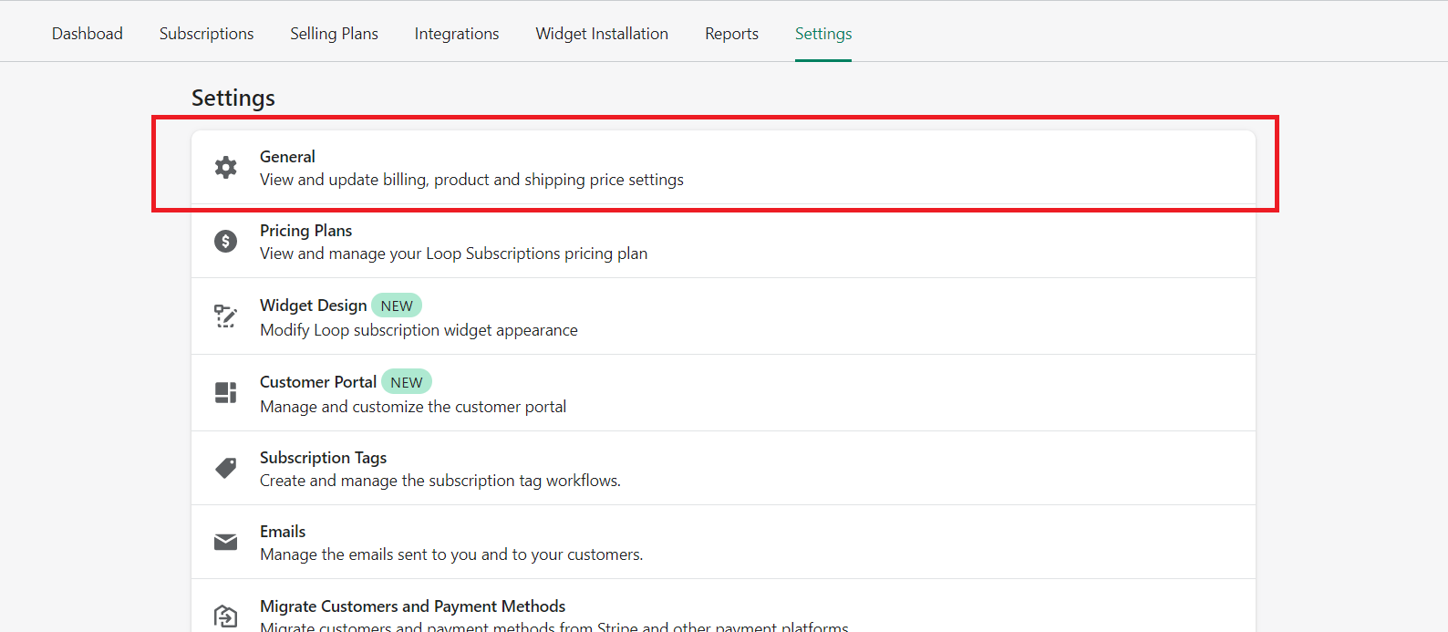This screenshot has height=632, width=1448.
Task: Click the Pricing Plans dollar icon
Action: (225, 241)
